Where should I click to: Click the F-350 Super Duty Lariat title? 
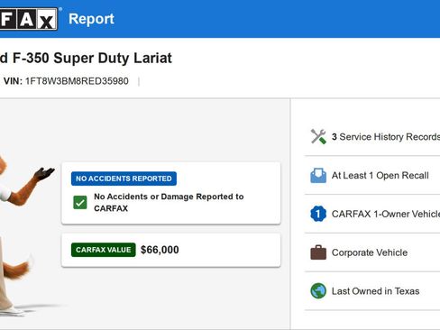(86, 58)
